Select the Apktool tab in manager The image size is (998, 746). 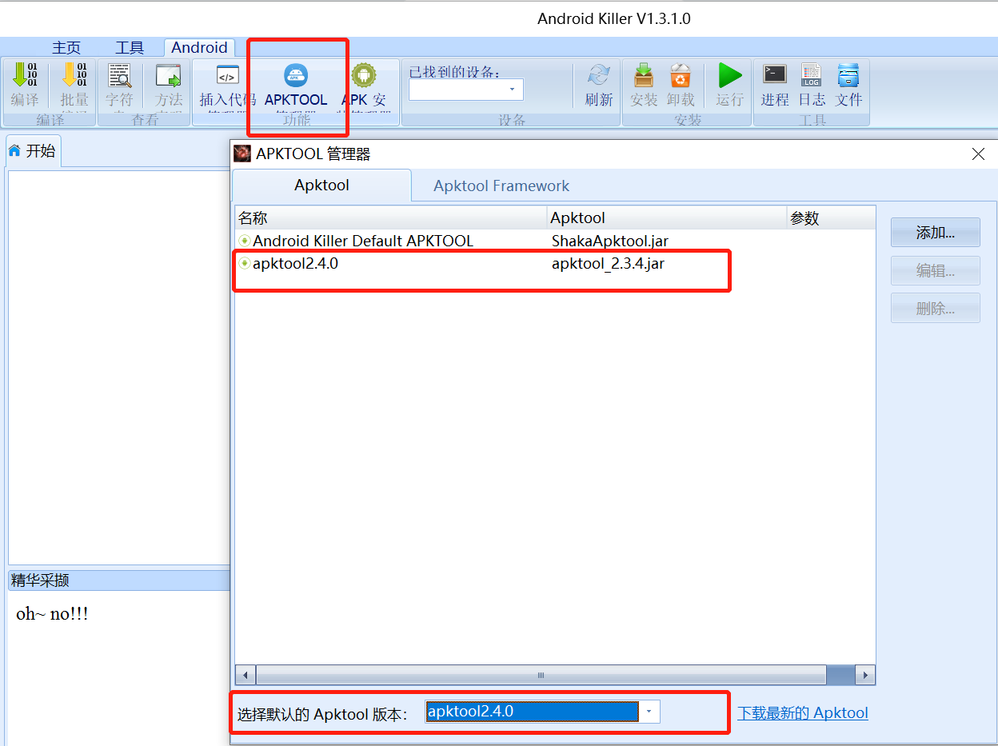pos(321,186)
